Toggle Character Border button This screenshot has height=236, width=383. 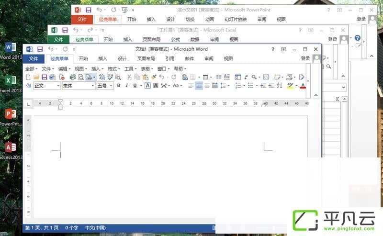pyautogui.click(x=147, y=86)
